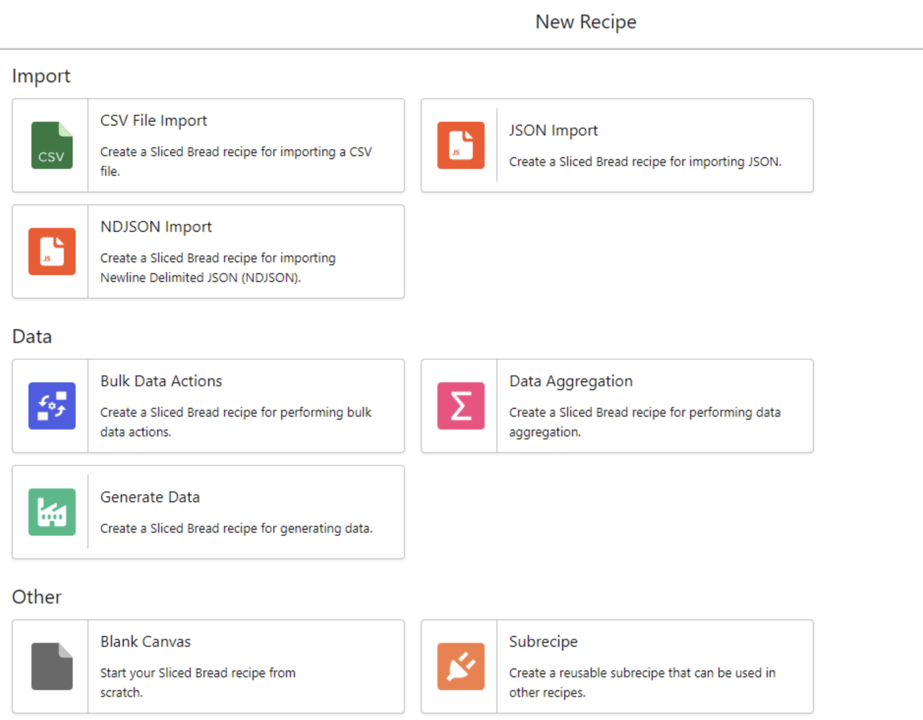Create a reusable Subrecipe
Image resolution: width=923 pixels, height=720 pixels.
click(617, 666)
